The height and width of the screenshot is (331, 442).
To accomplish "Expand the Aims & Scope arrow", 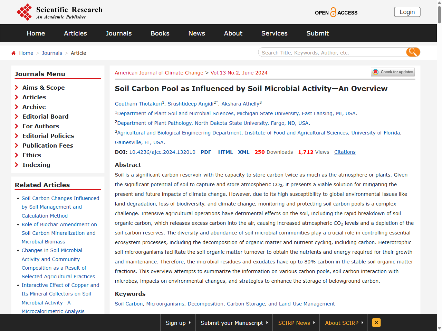I will [16, 88].
